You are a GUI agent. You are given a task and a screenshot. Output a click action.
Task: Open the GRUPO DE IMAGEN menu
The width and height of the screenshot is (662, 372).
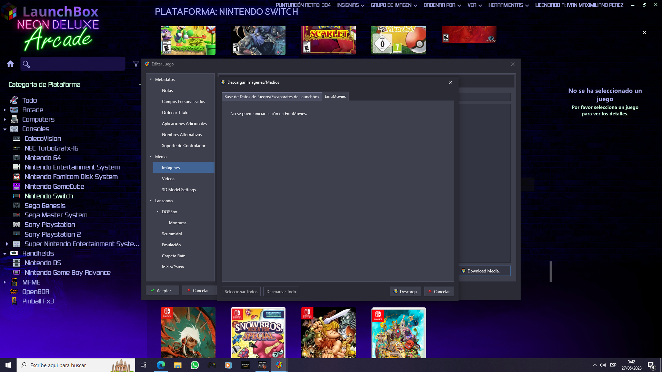[394, 5]
